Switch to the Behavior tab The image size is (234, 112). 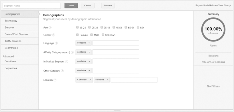(x=20, y=28)
